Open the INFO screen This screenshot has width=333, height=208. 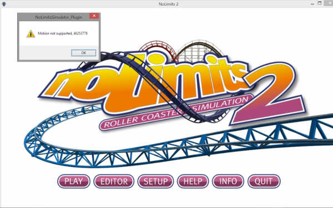[228, 181]
